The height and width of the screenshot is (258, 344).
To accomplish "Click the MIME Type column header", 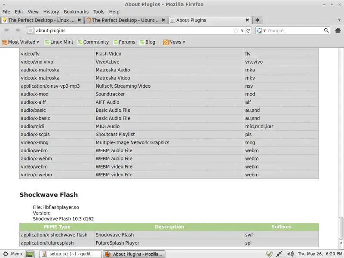I will 57,227.
